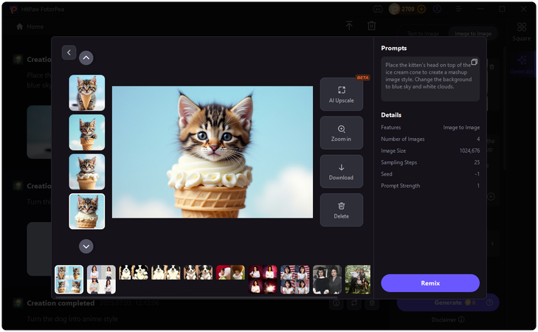The image size is (538, 332).
Task: Click the AI Upscale button
Action: point(342,94)
